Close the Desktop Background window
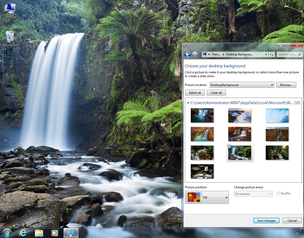 point(297,45)
